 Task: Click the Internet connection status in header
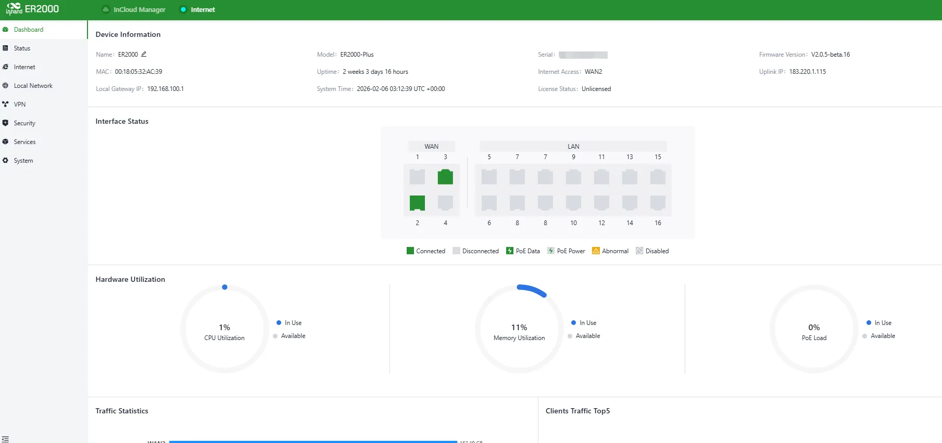(197, 9)
